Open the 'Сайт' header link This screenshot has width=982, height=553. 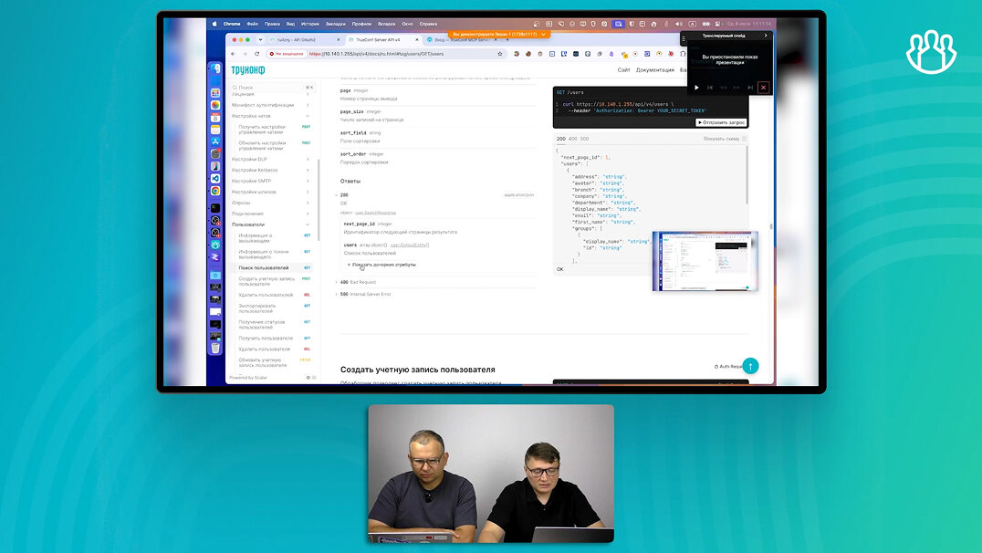click(x=623, y=69)
